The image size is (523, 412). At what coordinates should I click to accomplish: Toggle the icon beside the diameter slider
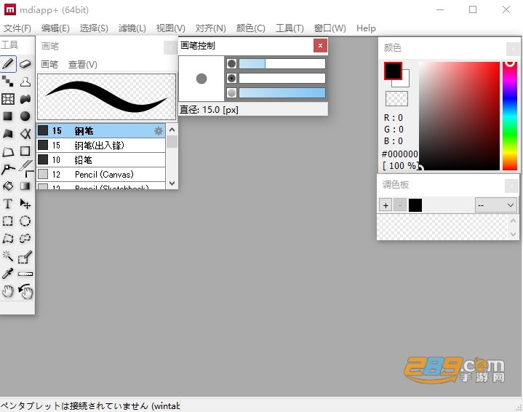click(x=231, y=63)
